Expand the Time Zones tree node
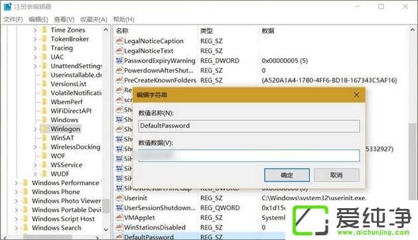This screenshot has height=240, width=418. 35,30
